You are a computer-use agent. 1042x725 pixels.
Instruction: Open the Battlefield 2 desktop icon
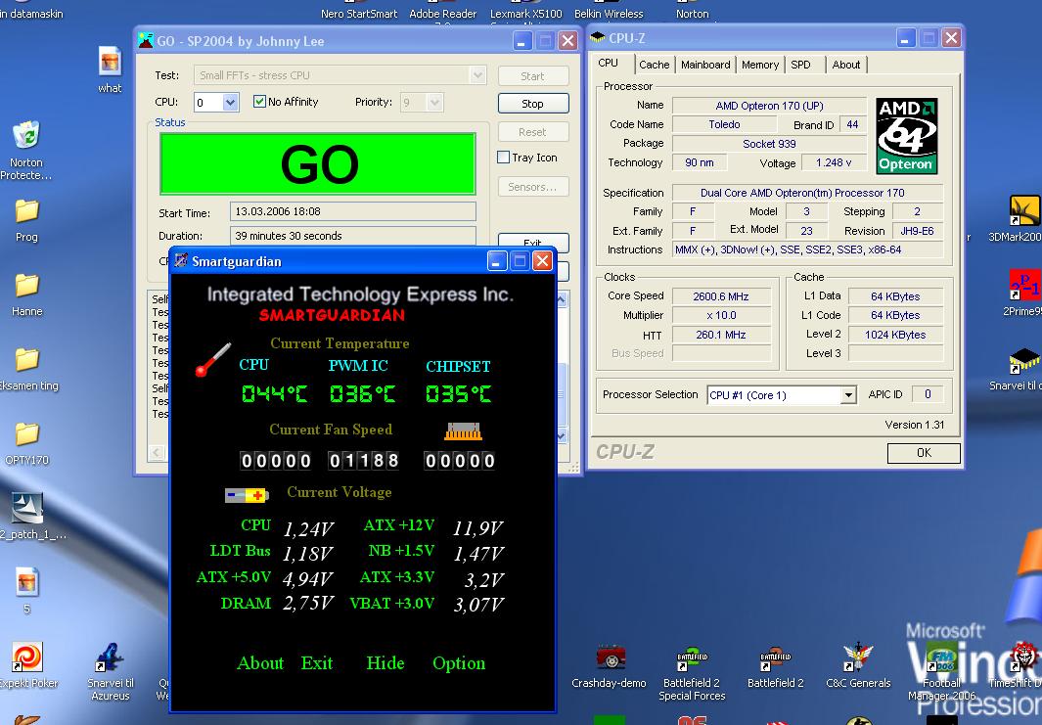coord(775,660)
